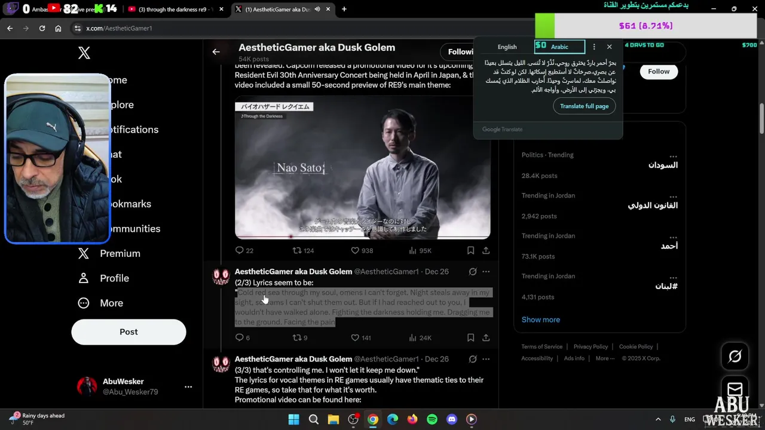Screen dimensions: 765x430
Task: Click Grok icon on the (3/3) tweet
Action: pos(473,359)
